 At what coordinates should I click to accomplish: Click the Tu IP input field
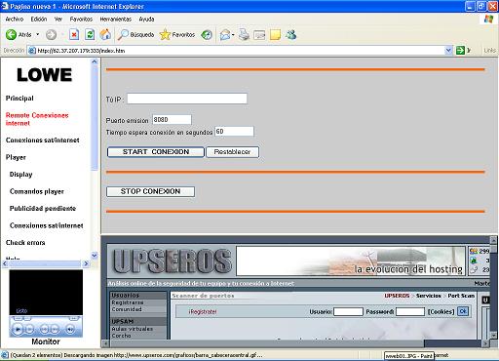coord(187,99)
